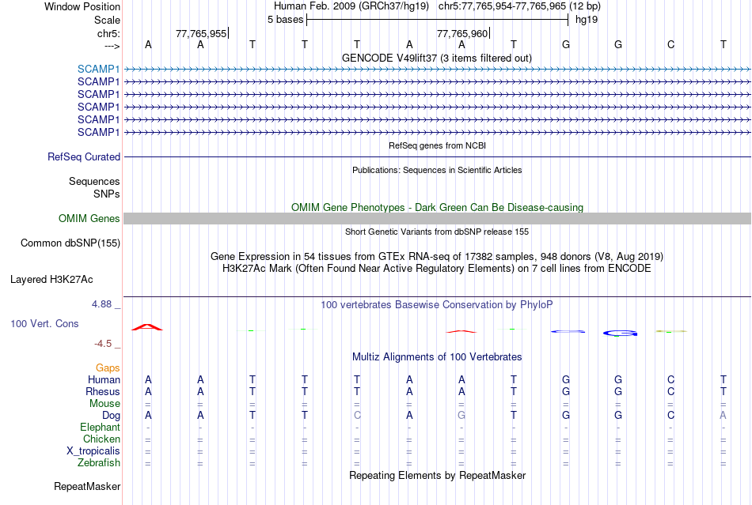Select the Mouse species label
The height and width of the screenshot is (505, 752).
click(x=104, y=404)
